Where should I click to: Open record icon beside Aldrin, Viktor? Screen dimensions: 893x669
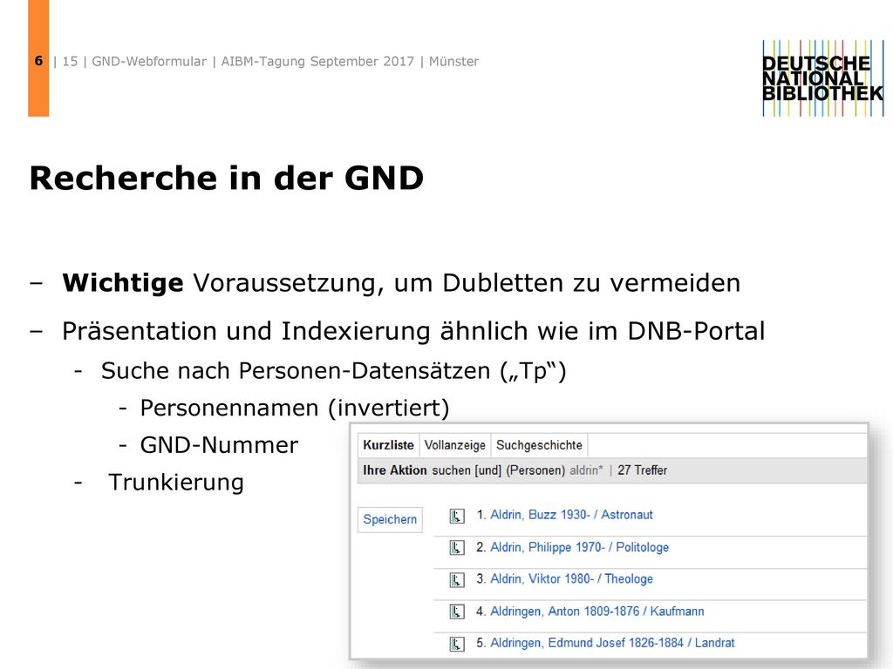pos(457,579)
